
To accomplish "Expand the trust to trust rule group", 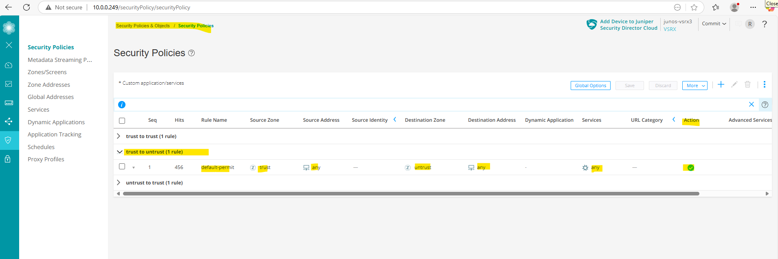I will pos(119,136).
